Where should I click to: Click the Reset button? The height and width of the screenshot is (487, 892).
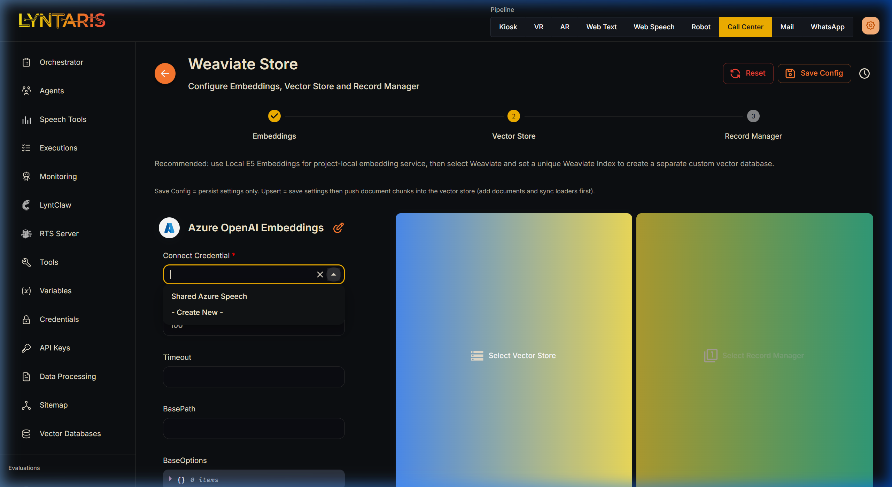748,74
